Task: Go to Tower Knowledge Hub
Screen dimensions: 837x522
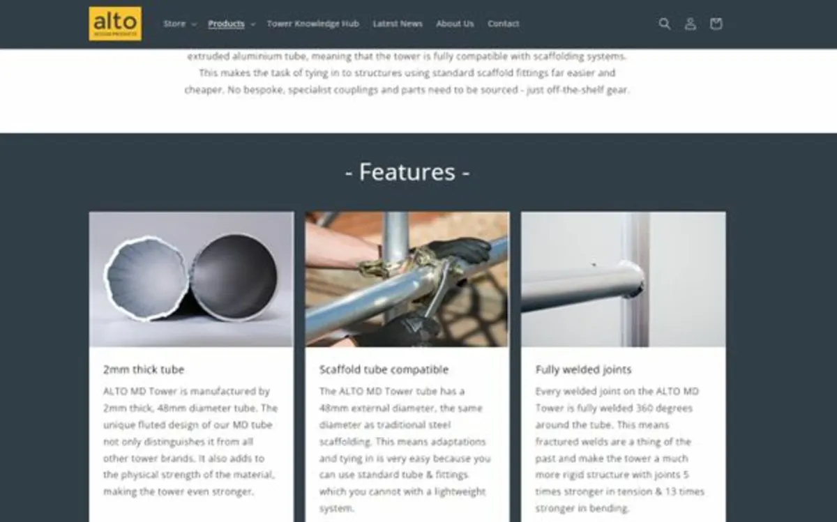Action: [x=312, y=24]
